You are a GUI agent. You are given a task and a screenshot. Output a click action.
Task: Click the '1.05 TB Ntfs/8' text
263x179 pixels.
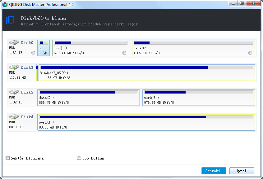(147, 53)
